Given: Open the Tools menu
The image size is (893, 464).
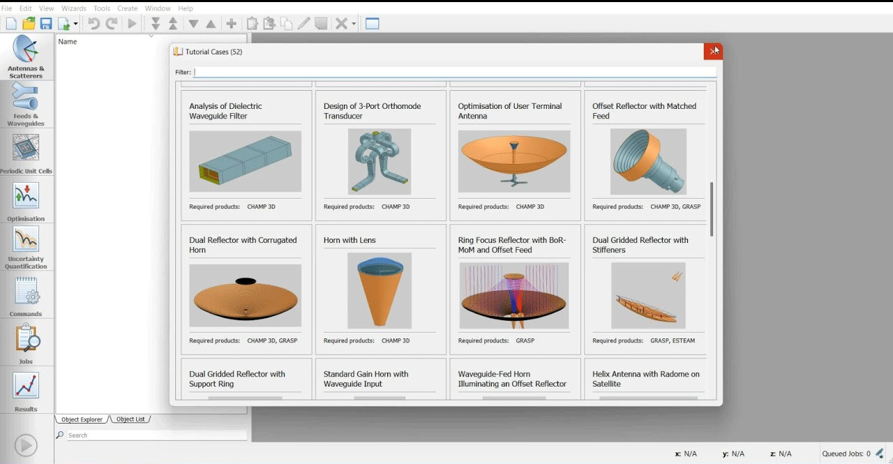Looking at the screenshot, I should pyautogui.click(x=102, y=8).
